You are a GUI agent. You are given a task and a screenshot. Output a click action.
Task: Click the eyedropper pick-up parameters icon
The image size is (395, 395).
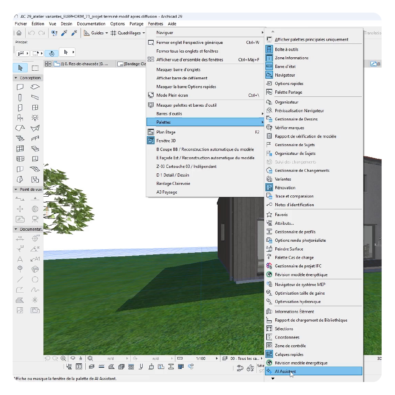point(64,33)
